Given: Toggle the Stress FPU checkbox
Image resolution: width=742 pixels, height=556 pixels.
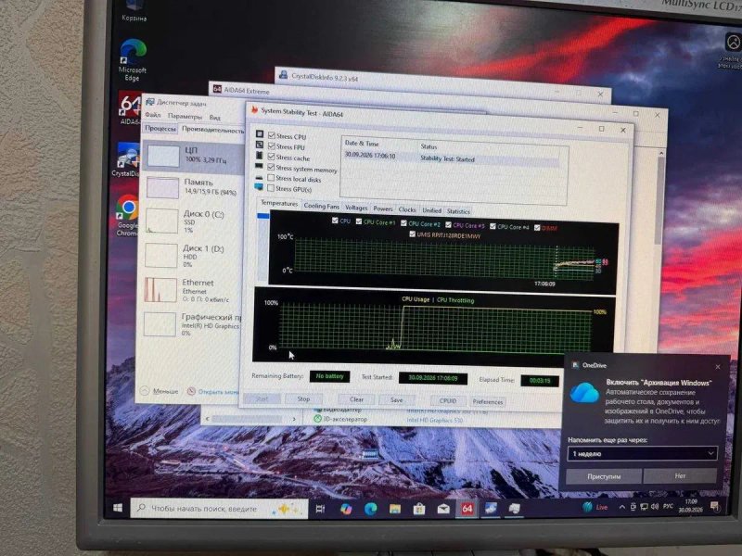Looking at the screenshot, I should [x=272, y=146].
